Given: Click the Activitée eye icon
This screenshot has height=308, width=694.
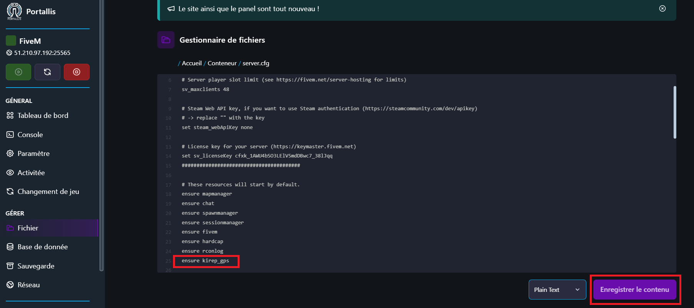Looking at the screenshot, I should [10, 173].
